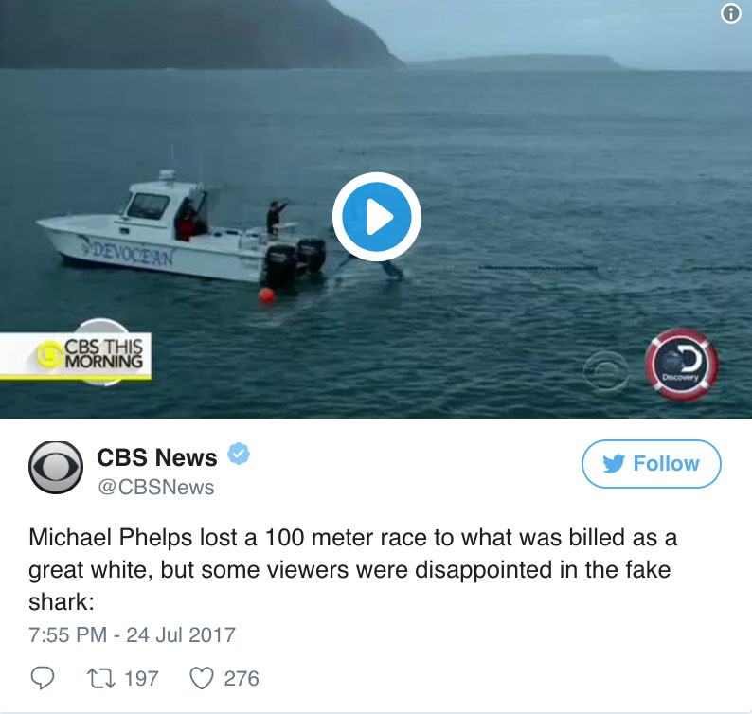Click the 197 retweet count
The image size is (752, 714).
(141, 679)
